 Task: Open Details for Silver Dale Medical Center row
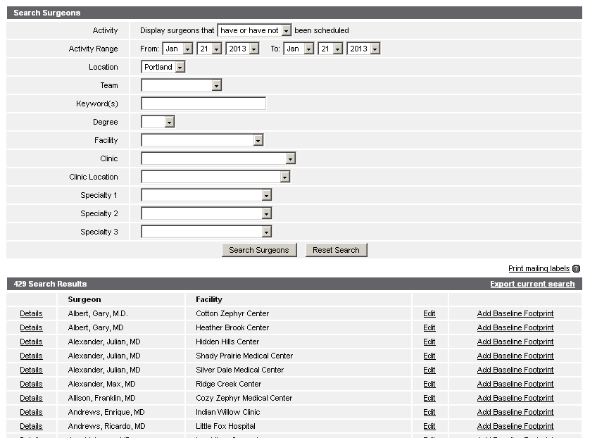coord(31,370)
